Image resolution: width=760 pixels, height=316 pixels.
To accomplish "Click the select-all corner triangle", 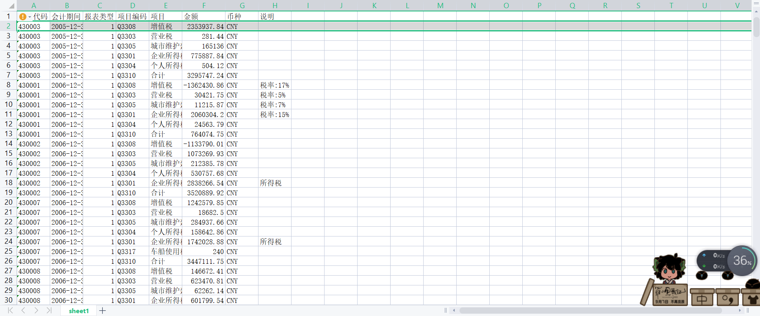I will 11,6.
